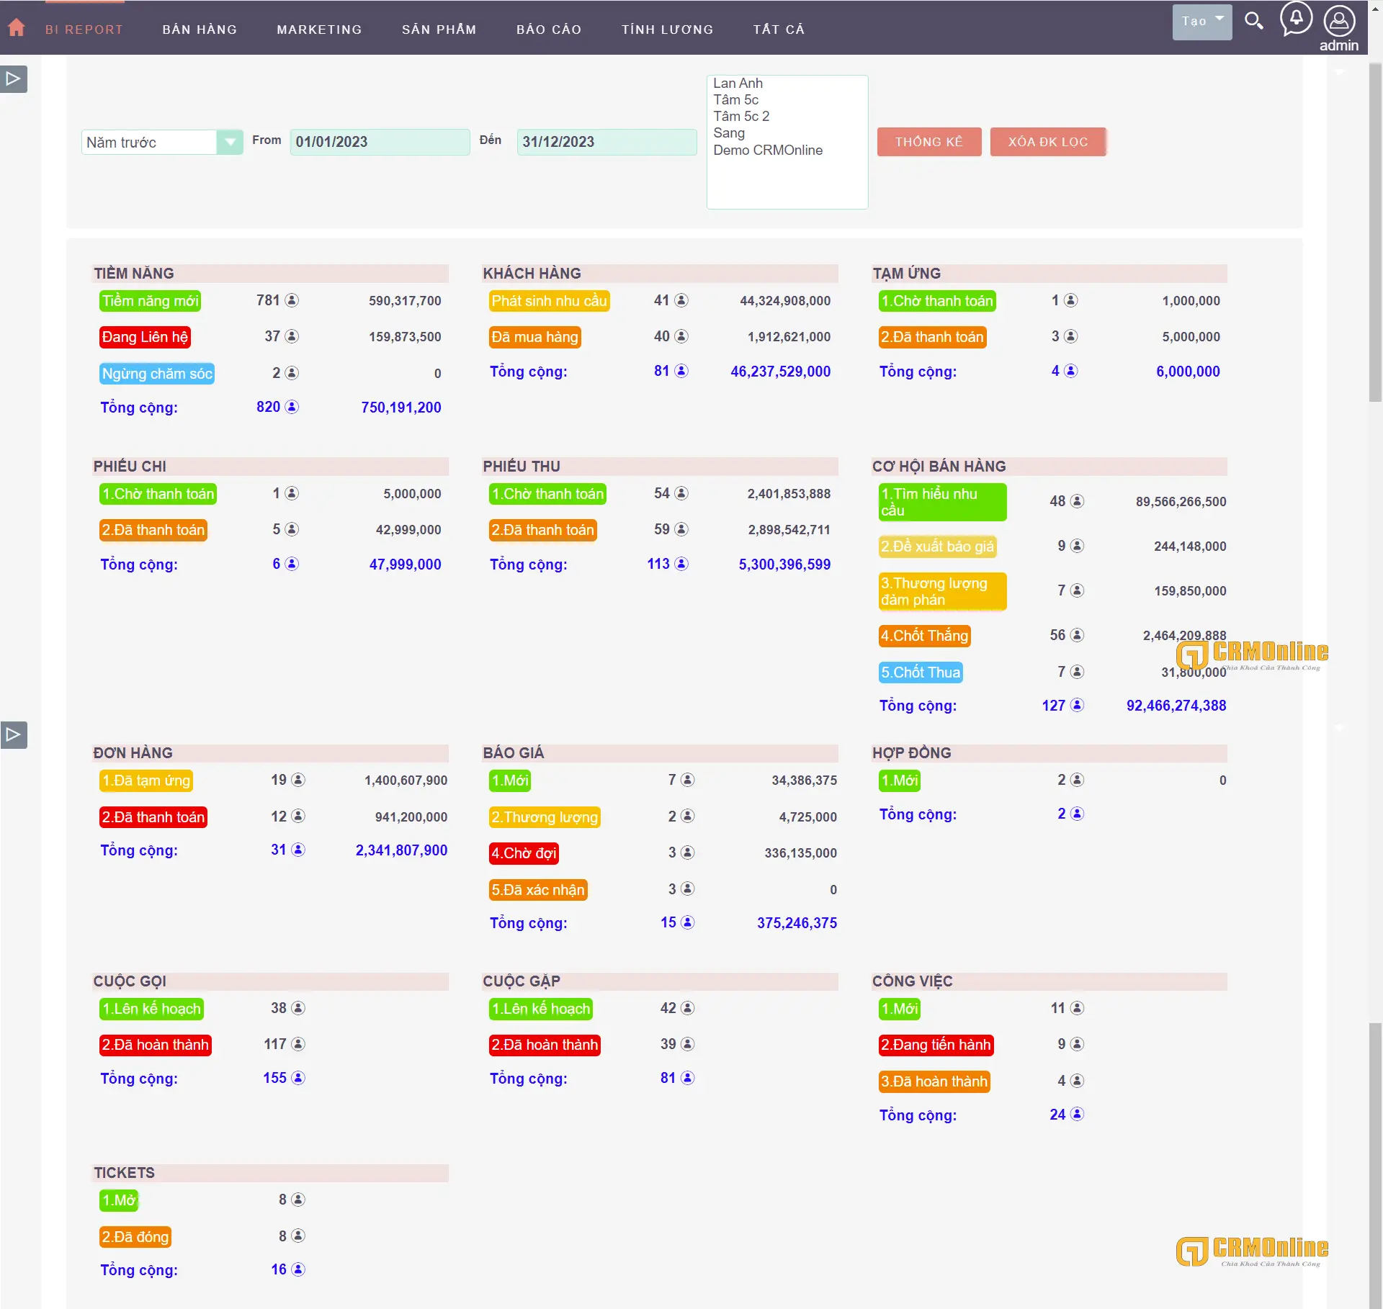
Task: Click the home icon in the navigation bar
Action: coord(16,27)
